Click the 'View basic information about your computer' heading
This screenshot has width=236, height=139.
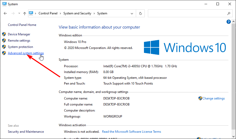(x=99, y=27)
